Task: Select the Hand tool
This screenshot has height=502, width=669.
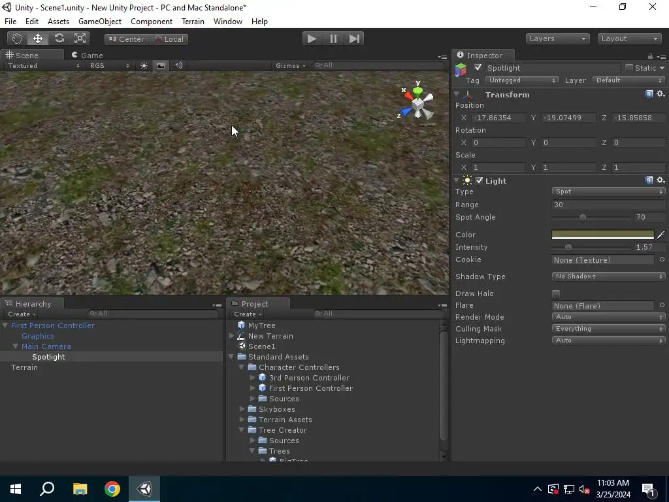Action: point(17,39)
